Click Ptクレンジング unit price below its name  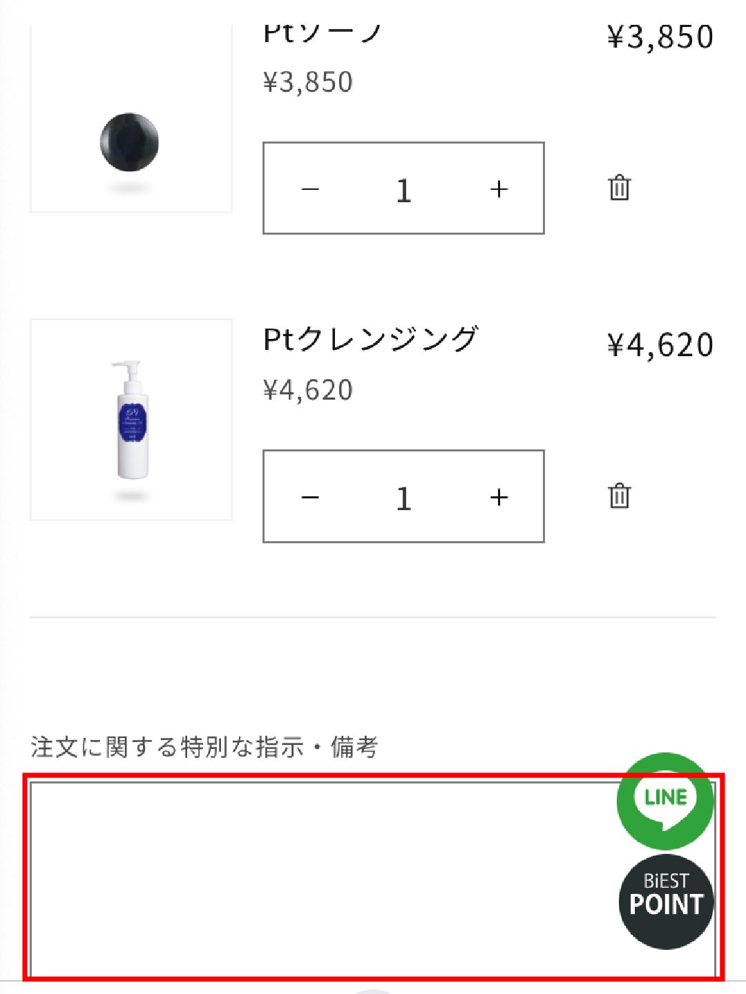[308, 391]
